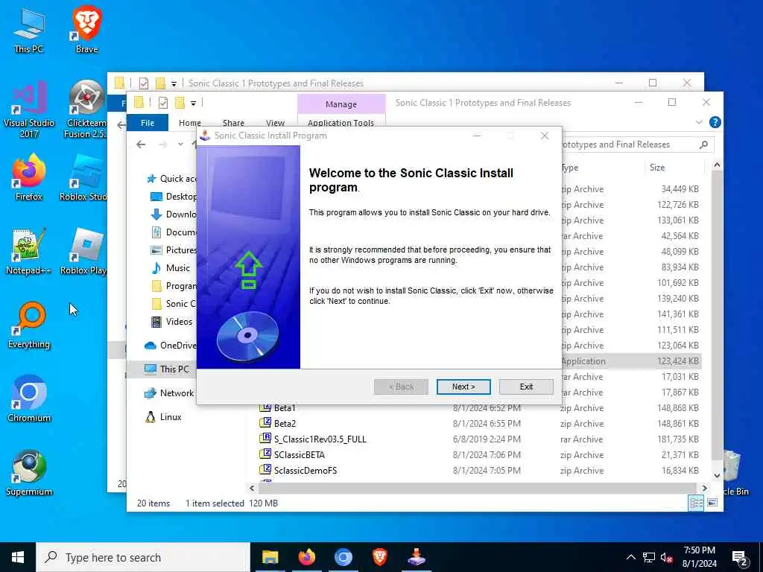This screenshot has height=572, width=763.
Task: Expand the ribbon with the chevron
Action: tap(699, 122)
